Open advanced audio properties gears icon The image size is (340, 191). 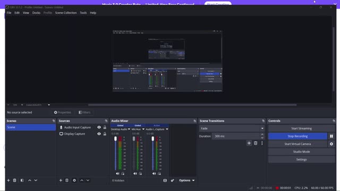coord(172,180)
